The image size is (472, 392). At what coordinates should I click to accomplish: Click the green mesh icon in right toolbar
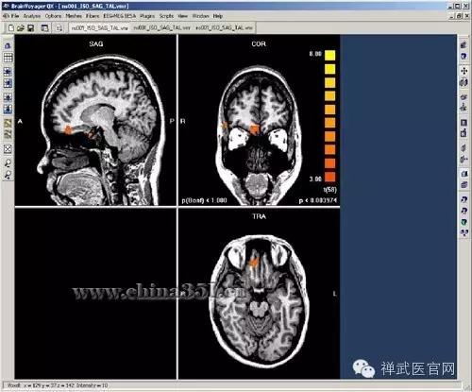pyautogui.click(x=464, y=222)
